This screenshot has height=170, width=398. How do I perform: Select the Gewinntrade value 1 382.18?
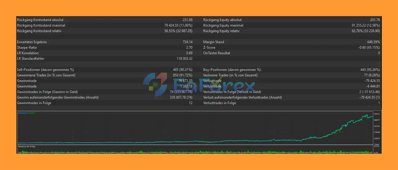point(186,86)
